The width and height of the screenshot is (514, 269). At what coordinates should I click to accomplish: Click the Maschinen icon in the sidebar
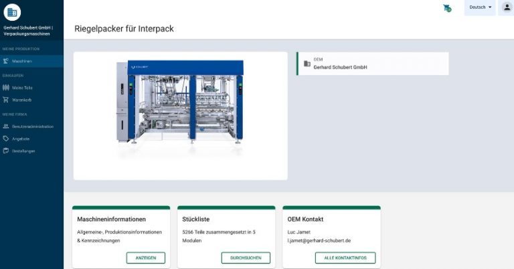[6, 61]
